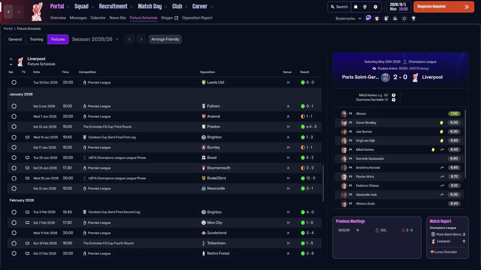Open the Calendar sub-menu item
This screenshot has height=270, width=481.
[98, 18]
